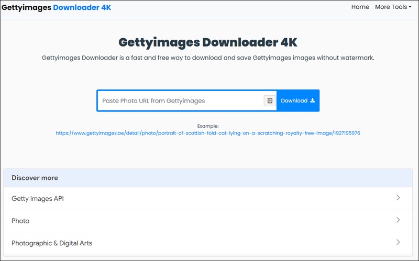Viewport: 419px width, 261px height.
Task: Open the example gettyimages.ae scottish-fold-cat URL
Action: pos(208,133)
